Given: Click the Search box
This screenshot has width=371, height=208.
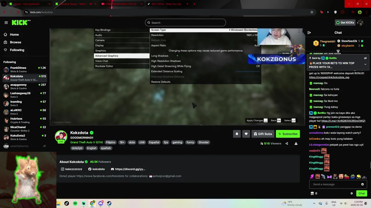Looking at the screenshot, I should 185,23.
